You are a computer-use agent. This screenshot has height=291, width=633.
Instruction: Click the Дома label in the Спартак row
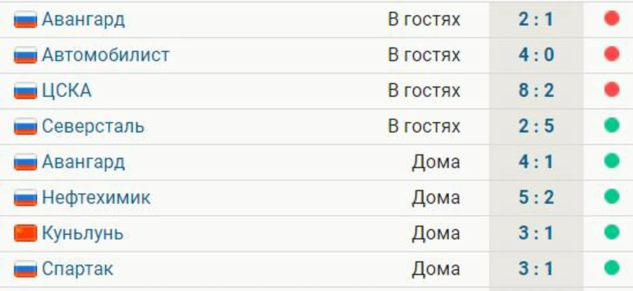point(435,269)
